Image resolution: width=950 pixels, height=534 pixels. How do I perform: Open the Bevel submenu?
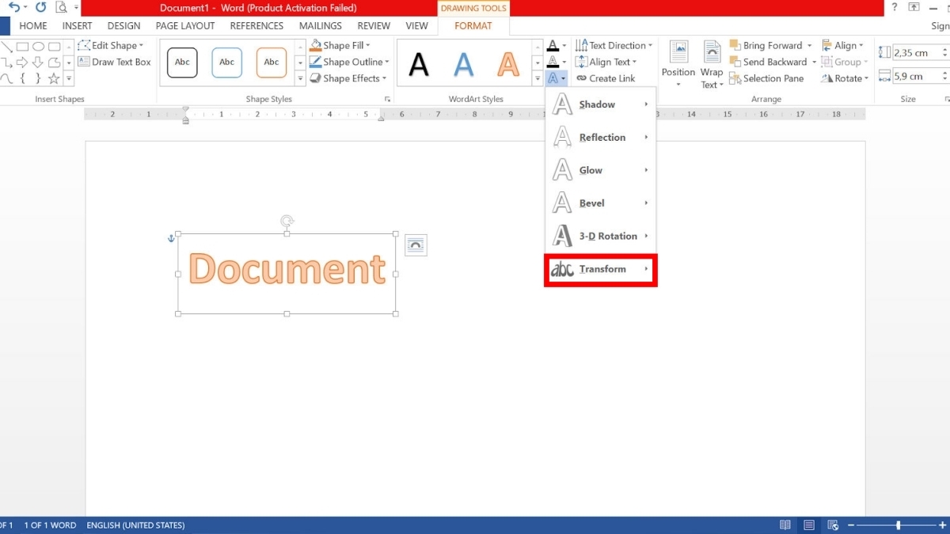[x=601, y=203]
